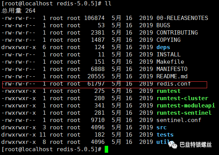Click the BUGS filename
Viewport: 219px width, 155px height.
(x=163, y=25)
